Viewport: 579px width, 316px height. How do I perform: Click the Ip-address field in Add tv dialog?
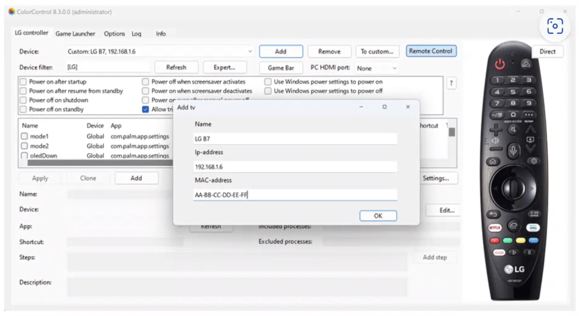[295, 167]
